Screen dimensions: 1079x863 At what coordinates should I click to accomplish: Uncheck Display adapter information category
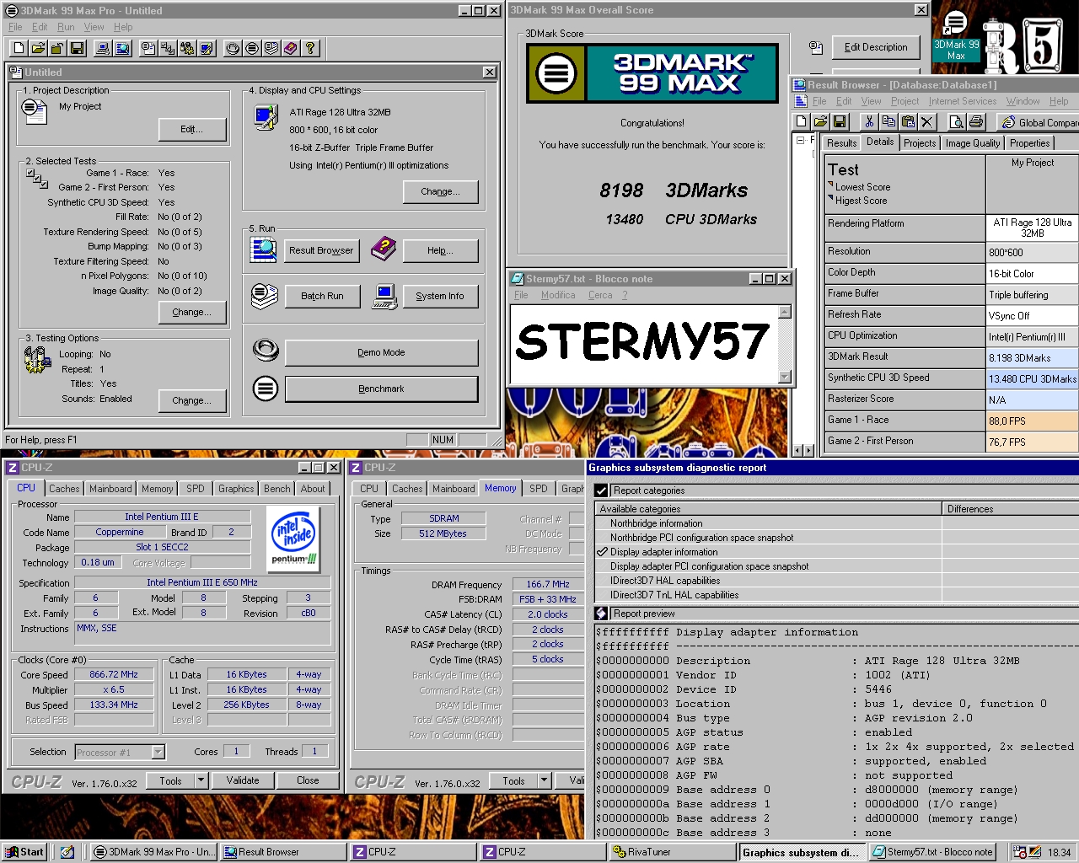click(x=602, y=552)
